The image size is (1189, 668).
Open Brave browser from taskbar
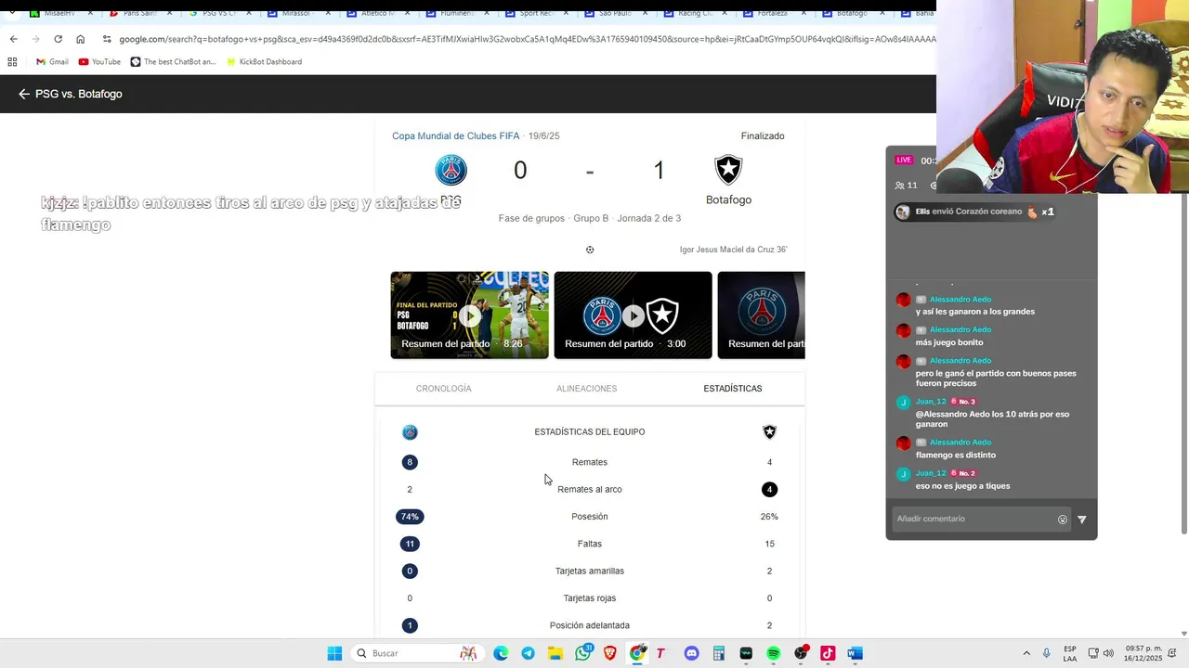click(610, 653)
